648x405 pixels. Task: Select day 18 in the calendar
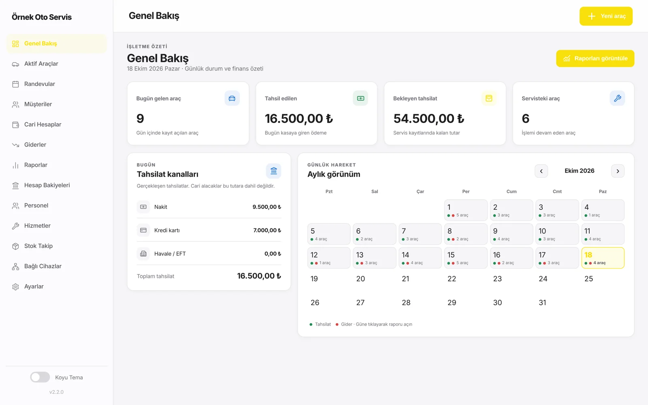pyautogui.click(x=603, y=258)
